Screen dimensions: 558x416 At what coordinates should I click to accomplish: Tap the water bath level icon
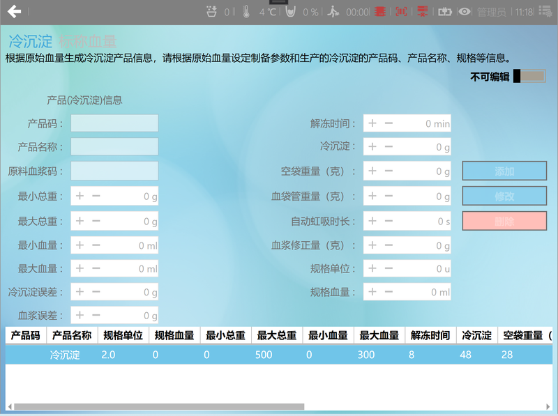coord(211,12)
